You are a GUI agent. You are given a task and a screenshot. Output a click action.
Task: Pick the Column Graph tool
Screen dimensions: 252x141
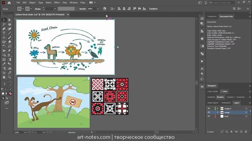pos(9,69)
